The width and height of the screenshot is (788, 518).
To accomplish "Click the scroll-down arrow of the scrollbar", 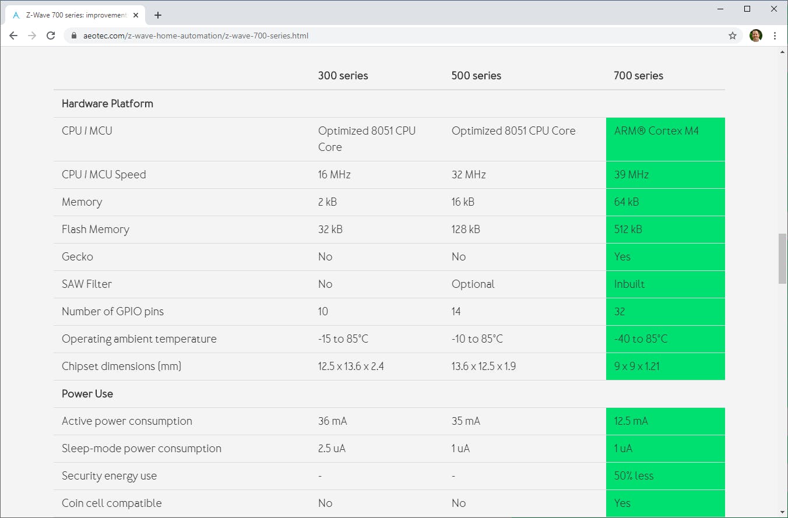I will [782, 512].
